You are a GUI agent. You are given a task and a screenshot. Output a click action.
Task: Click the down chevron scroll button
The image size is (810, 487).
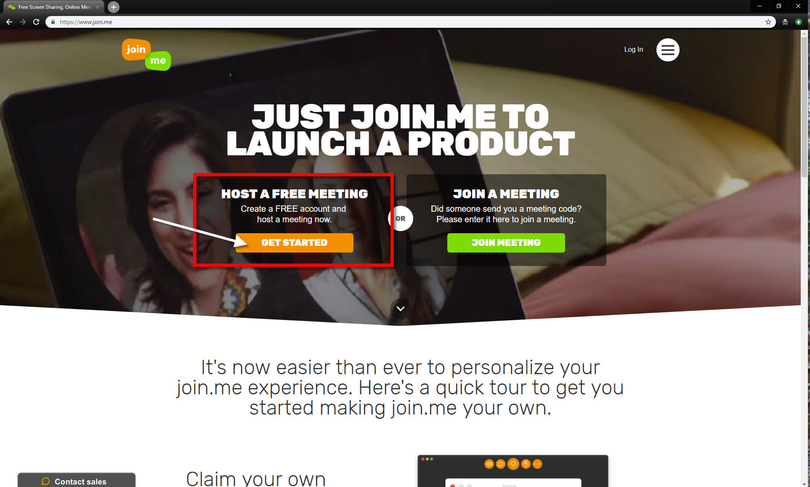pos(401,309)
